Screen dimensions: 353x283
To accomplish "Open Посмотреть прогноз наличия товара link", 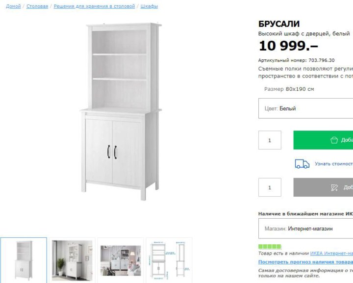I will point(306,262).
